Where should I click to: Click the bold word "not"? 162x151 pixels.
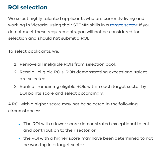click(x=56, y=38)
